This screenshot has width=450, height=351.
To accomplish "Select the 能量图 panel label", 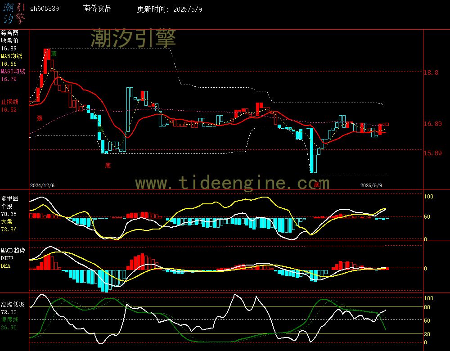I will [10, 198].
